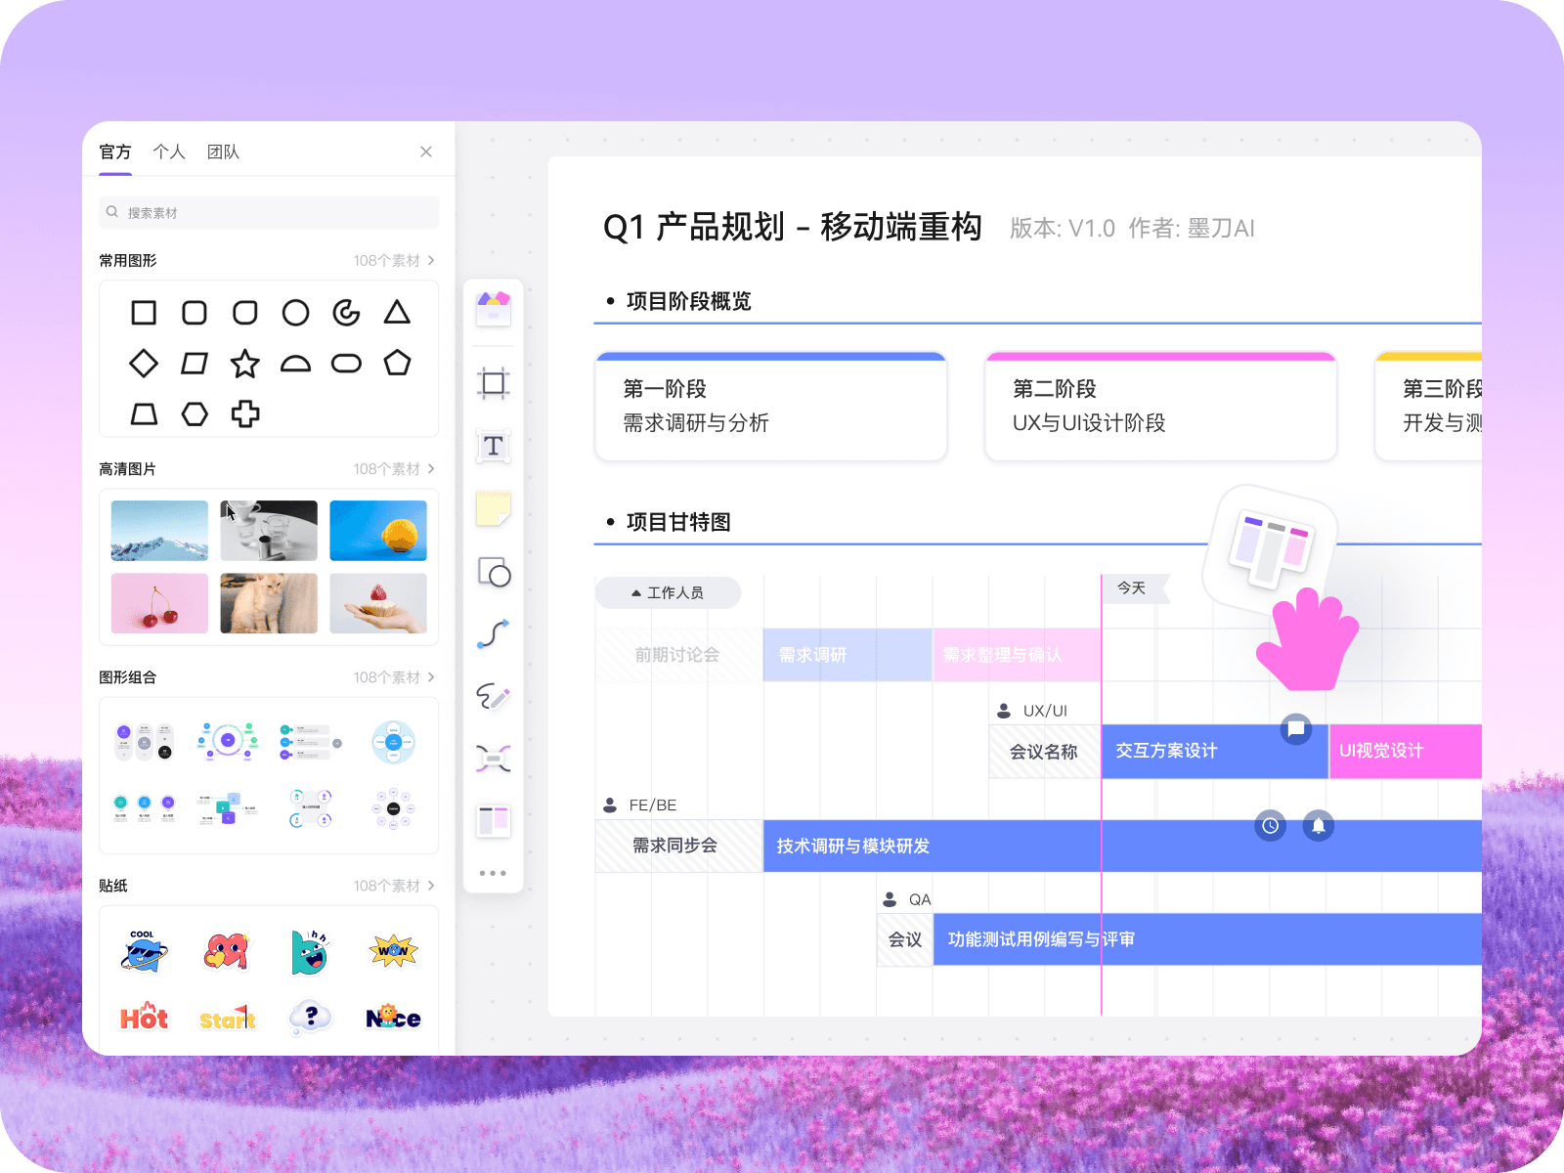Pick the black and white glass photo
The height and width of the screenshot is (1173, 1564).
pos(269,531)
